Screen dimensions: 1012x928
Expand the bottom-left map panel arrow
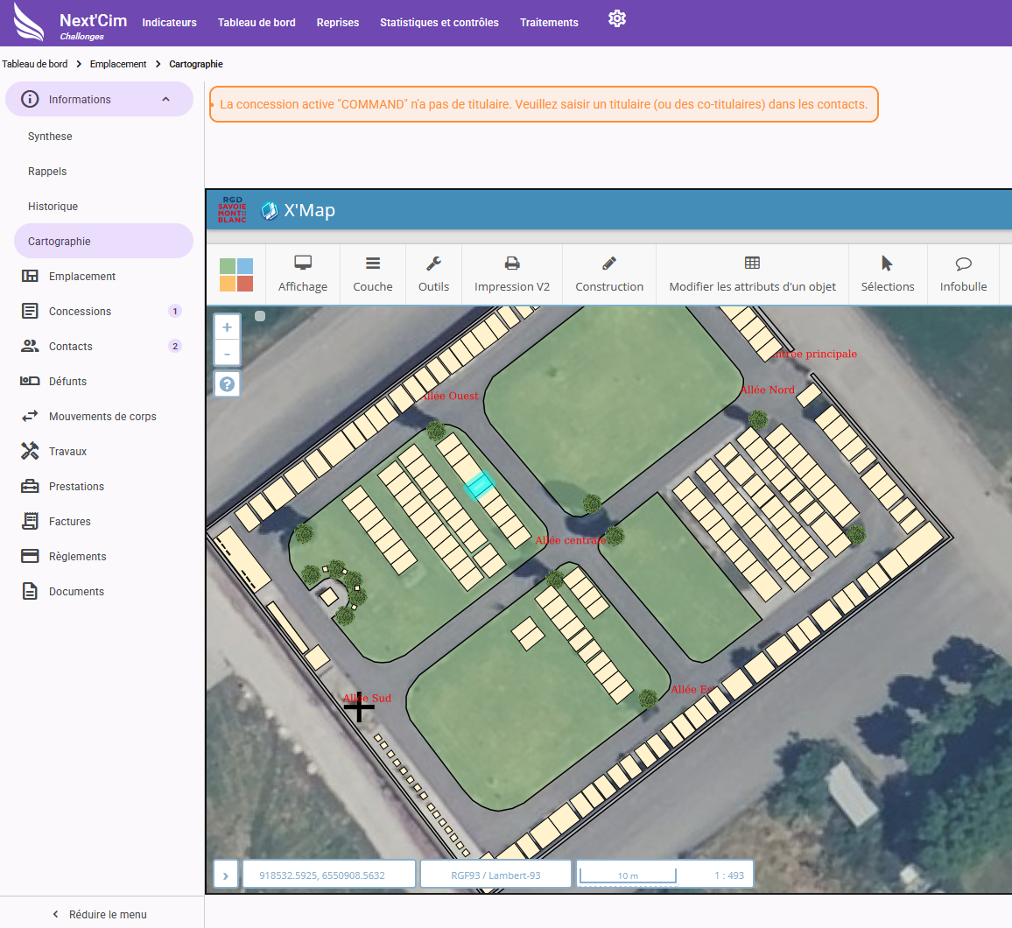click(x=226, y=875)
